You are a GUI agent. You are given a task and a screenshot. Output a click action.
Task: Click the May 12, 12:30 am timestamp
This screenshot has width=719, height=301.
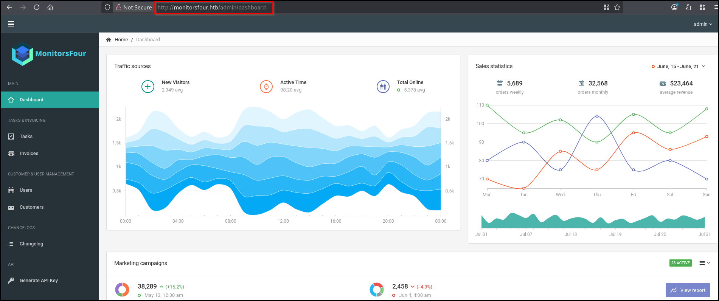164,295
